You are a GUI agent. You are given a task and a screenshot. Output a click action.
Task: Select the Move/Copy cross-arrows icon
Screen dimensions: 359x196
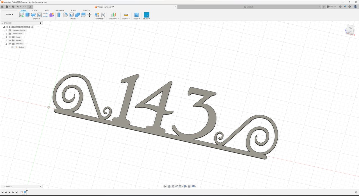[90, 15]
